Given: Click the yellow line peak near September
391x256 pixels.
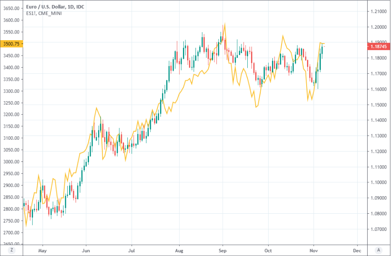Looking at the screenshot, I should tap(225, 24).
